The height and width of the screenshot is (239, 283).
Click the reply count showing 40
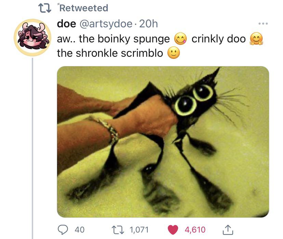pyautogui.click(x=79, y=229)
